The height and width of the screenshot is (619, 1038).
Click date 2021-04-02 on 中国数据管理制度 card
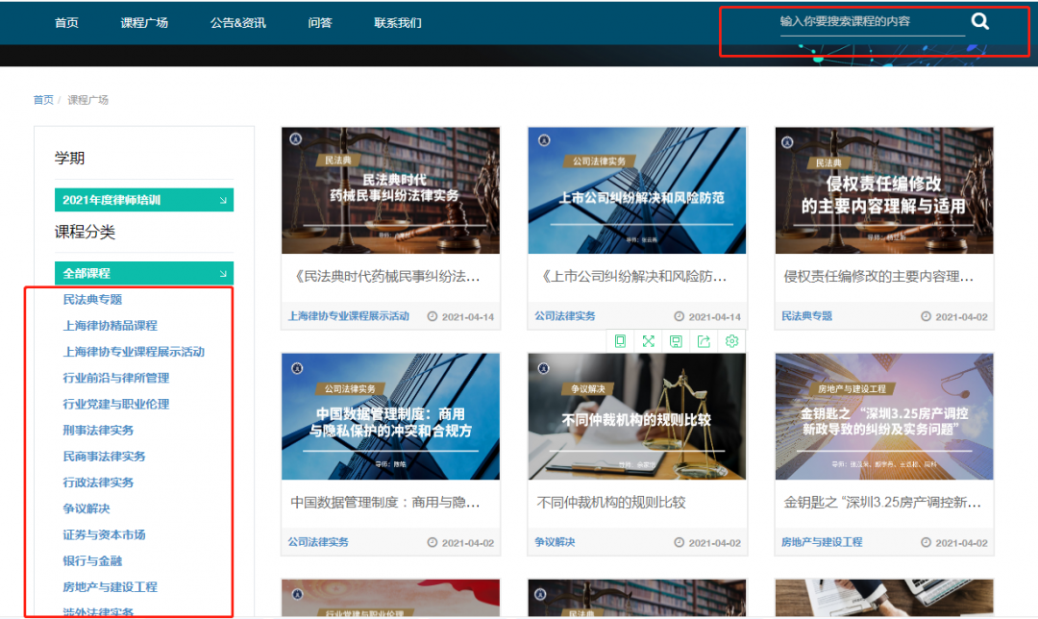coord(468,543)
